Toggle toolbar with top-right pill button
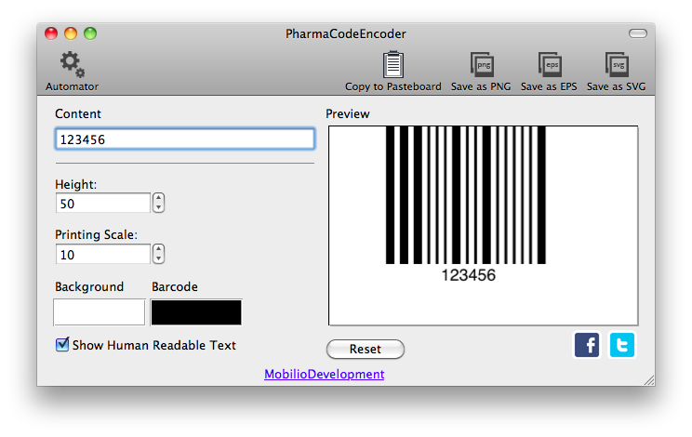This screenshot has height=437, width=692. [637, 33]
